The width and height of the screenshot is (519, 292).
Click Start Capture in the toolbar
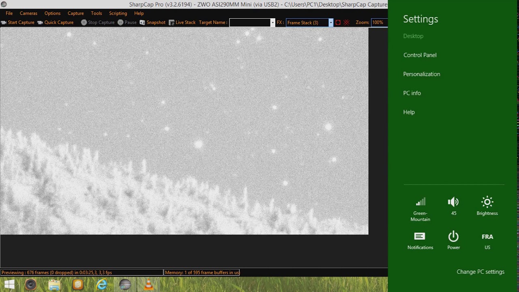18,22
